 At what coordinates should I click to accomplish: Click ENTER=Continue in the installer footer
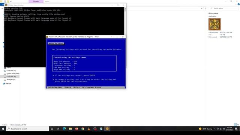coord(55,87)
